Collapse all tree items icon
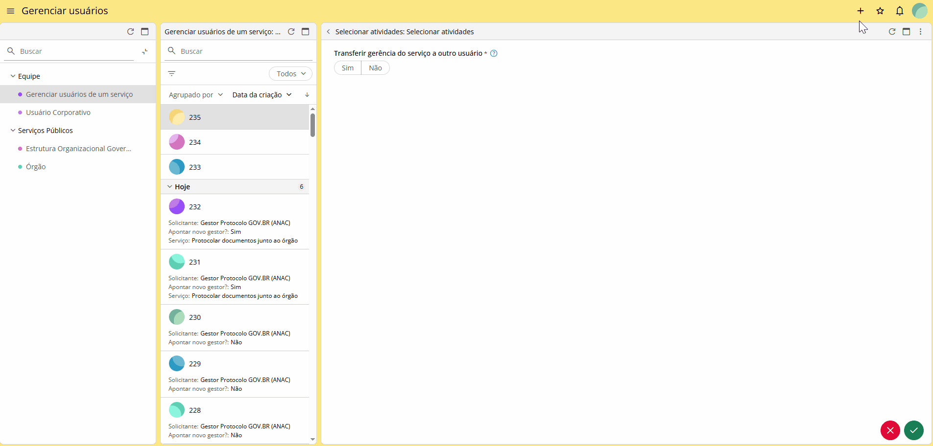Screen dimensions: 933x446 (x=145, y=51)
